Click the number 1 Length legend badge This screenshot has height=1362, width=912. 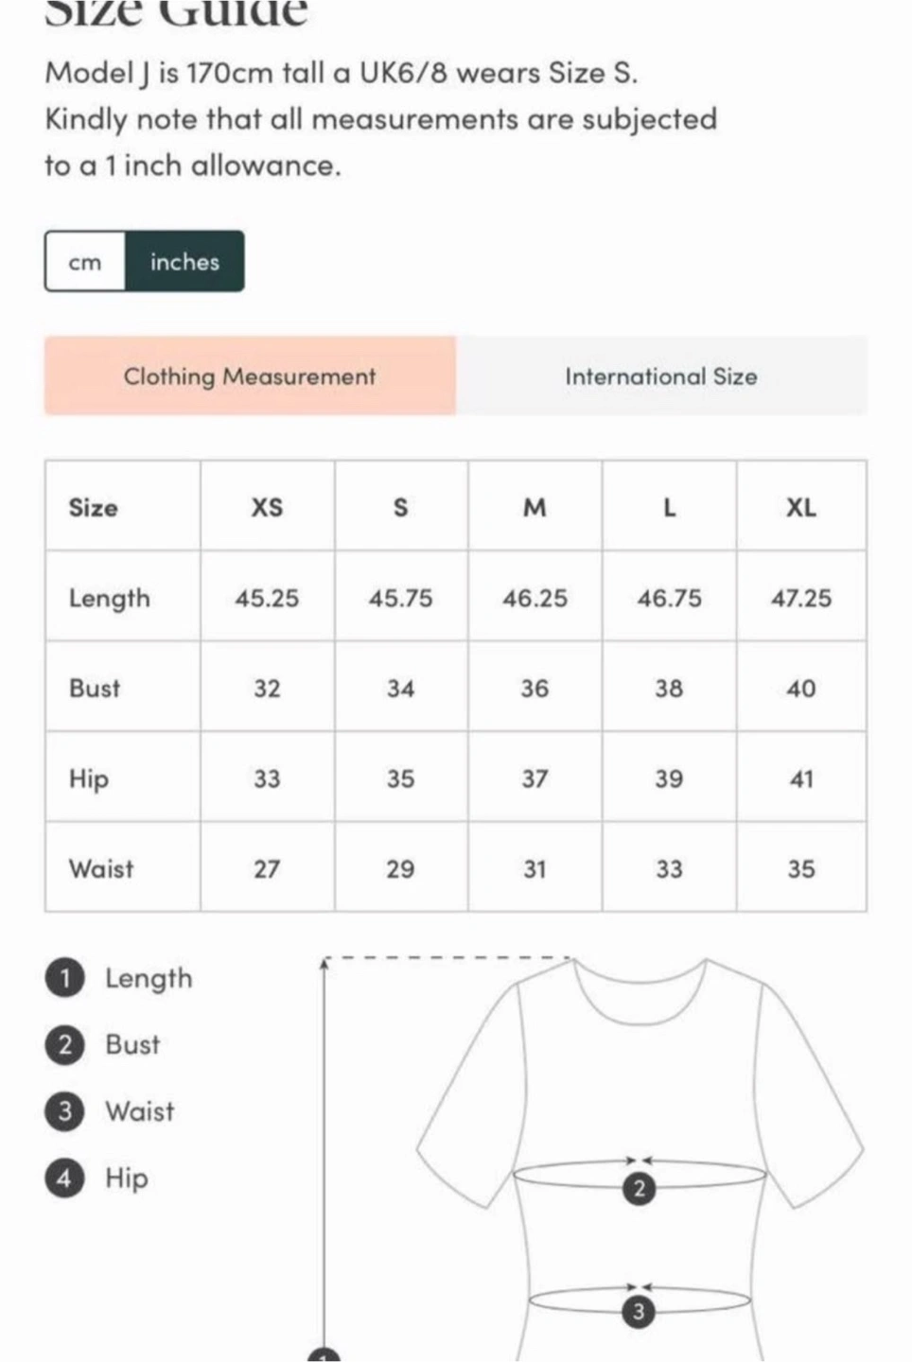(64, 978)
